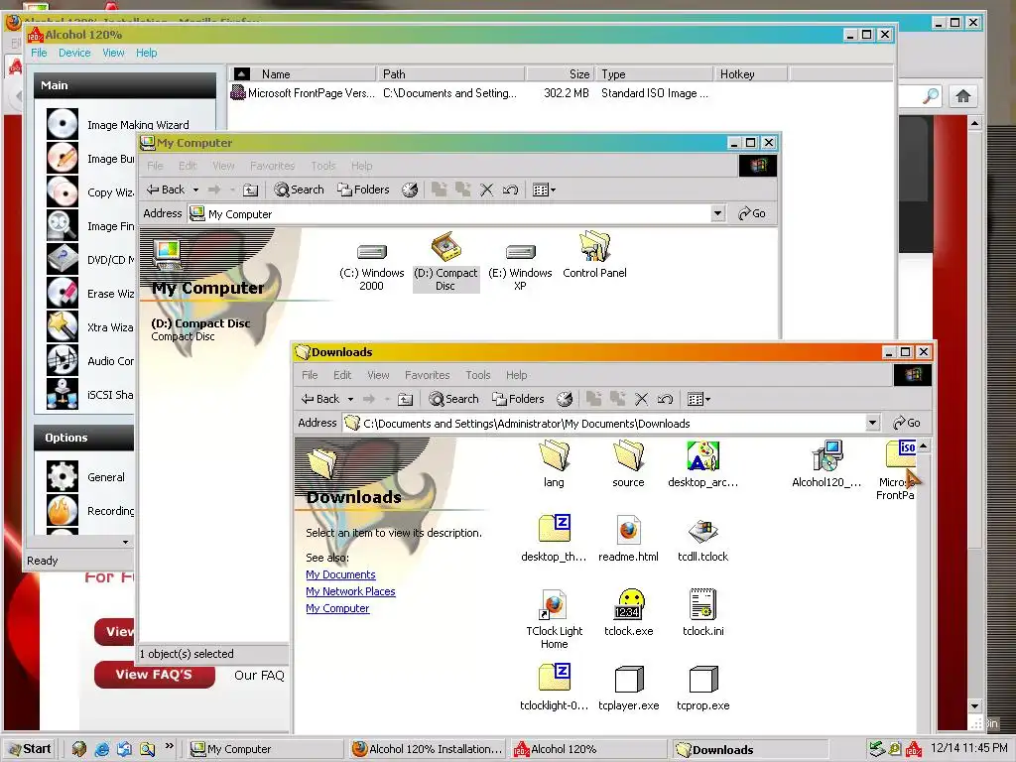
Task: Follow the My Computer link in Downloads
Action: point(337,608)
